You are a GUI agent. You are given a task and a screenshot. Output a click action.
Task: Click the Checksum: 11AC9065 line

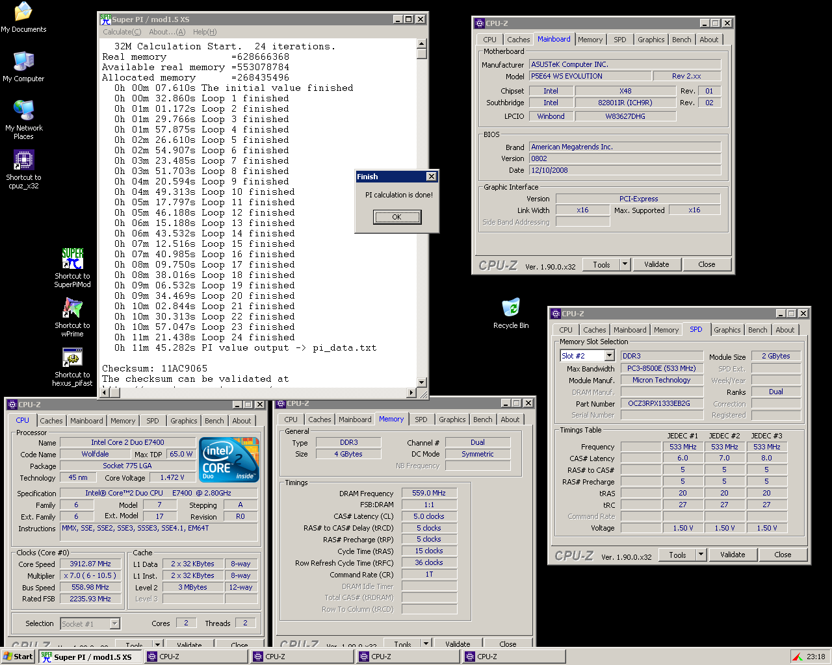155,368
